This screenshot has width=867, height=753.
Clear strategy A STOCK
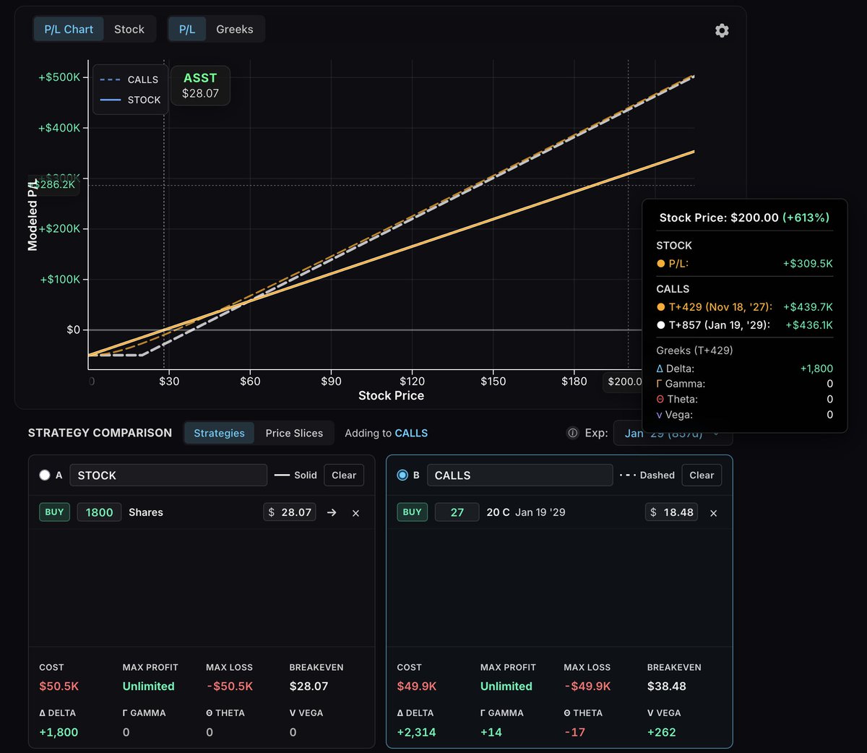[x=344, y=475]
